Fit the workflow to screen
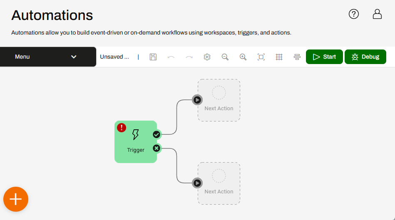Screen dimensions: 395x220 (261, 57)
